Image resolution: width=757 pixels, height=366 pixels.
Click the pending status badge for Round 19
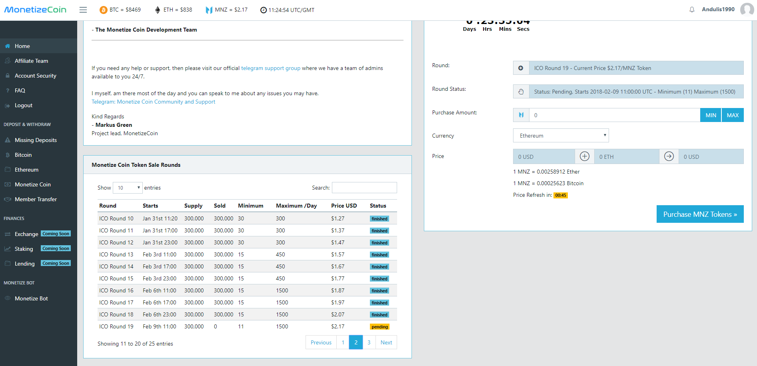(379, 327)
